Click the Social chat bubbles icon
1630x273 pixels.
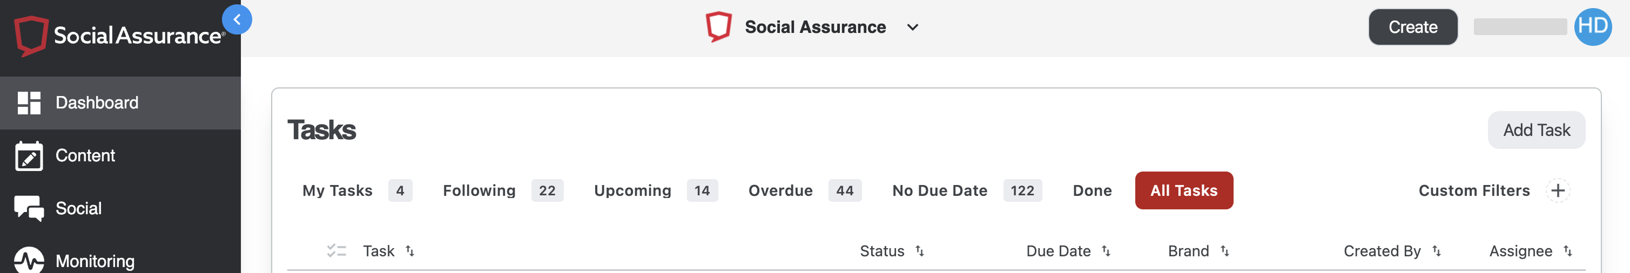[x=29, y=209]
